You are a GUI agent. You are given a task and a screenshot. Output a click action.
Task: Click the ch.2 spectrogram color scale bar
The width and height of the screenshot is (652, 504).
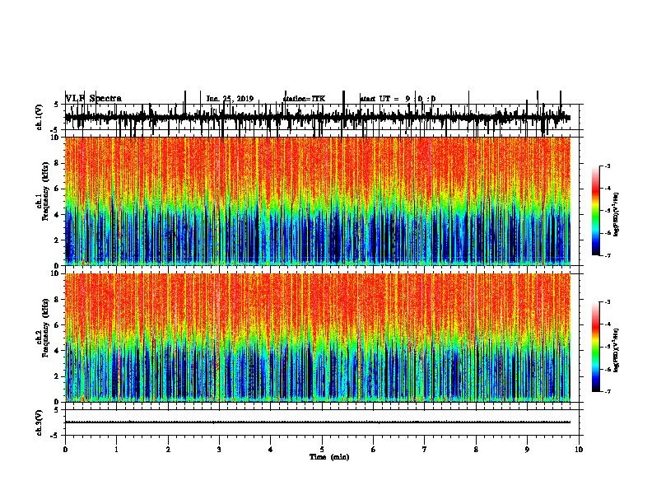596,347
